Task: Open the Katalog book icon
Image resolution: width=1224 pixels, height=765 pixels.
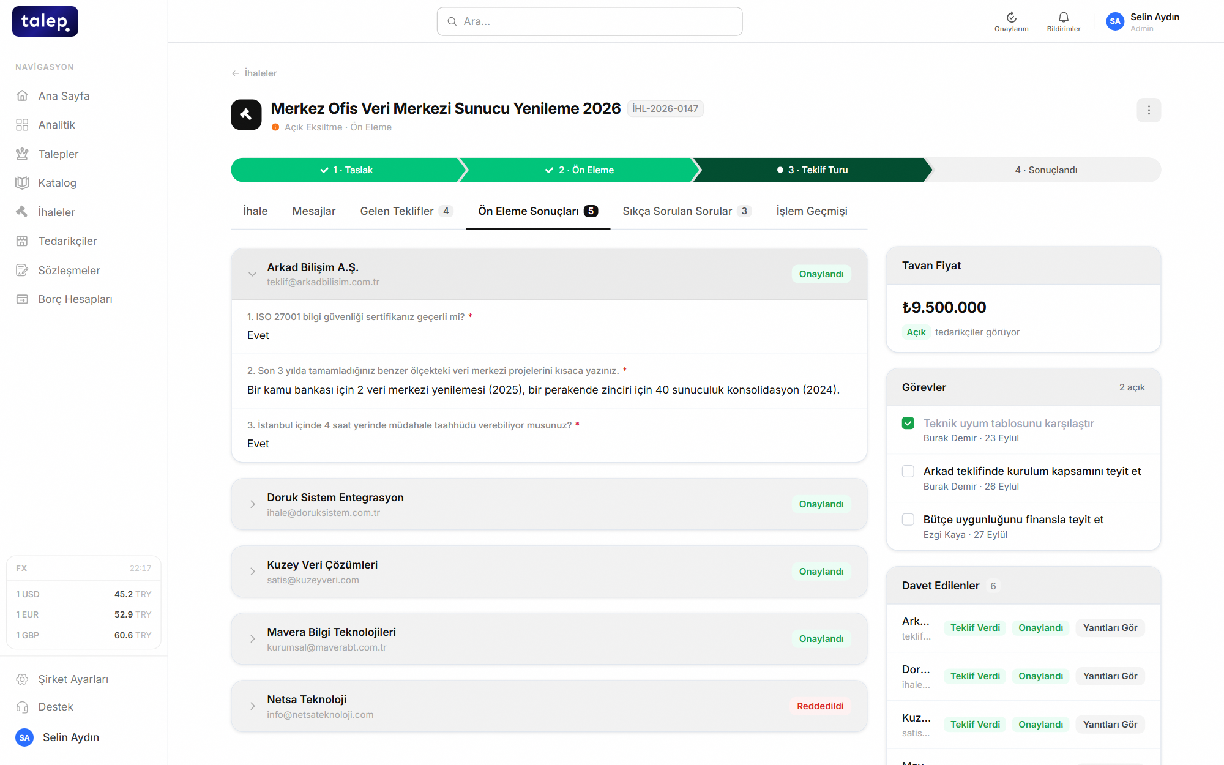Action: pos(22,182)
